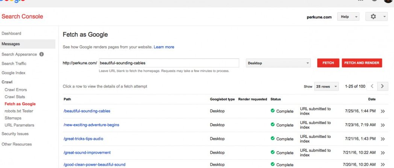Open /great-tricks-tips-audio path link
Viewport: 394px width, 168px height.
(x=83, y=139)
